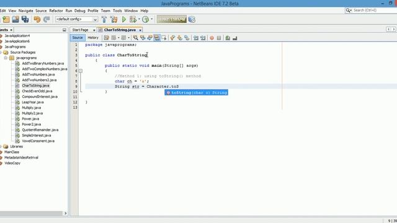Select toString(char c) autocomplete suggestion
The image size is (397, 223).
pyautogui.click(x=196, y=92)
